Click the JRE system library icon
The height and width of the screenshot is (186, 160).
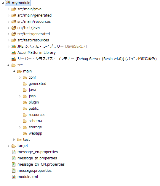(x=14, y=46)
